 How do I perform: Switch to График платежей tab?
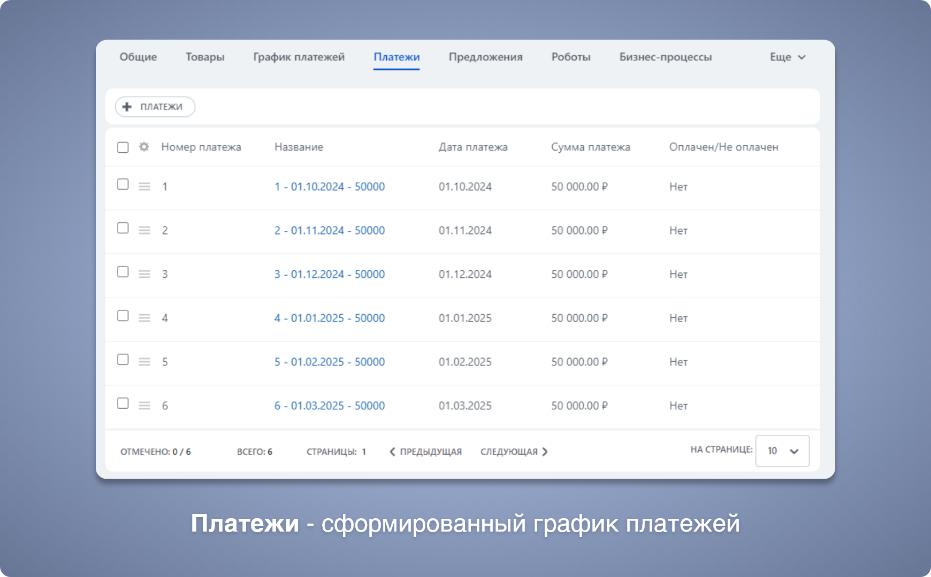pos(299,57)
